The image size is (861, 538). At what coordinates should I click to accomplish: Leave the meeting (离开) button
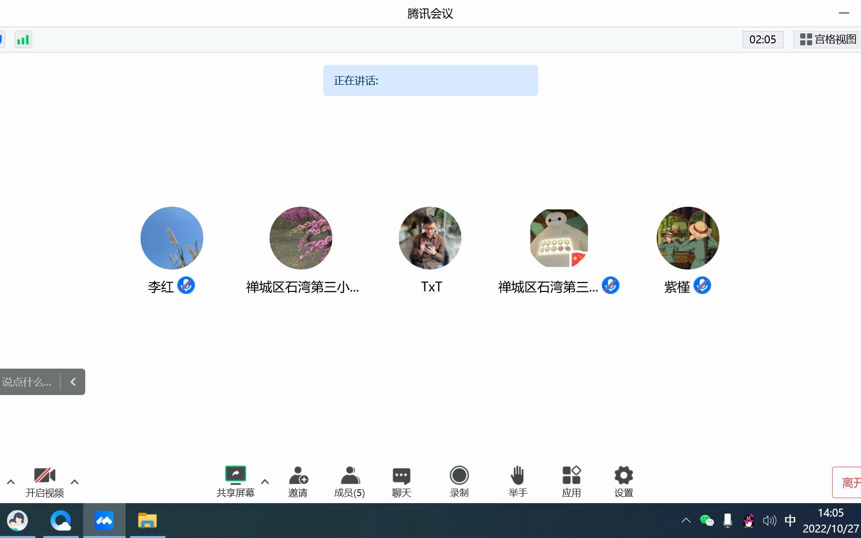point(847,482)
